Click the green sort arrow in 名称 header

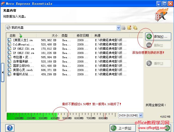tap(21, 36)
